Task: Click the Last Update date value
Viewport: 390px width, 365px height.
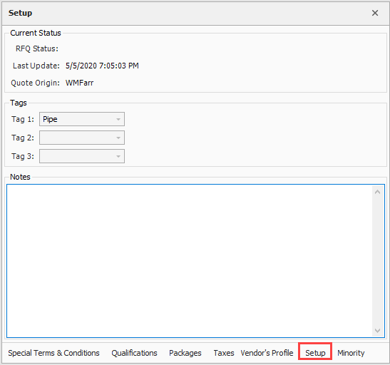Action: coord(102,66)
